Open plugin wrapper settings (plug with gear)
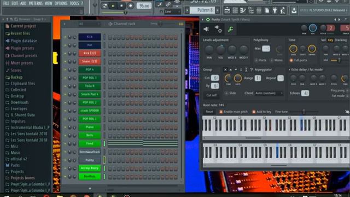The width and height of the screenshot is (350, 197). 218,29
